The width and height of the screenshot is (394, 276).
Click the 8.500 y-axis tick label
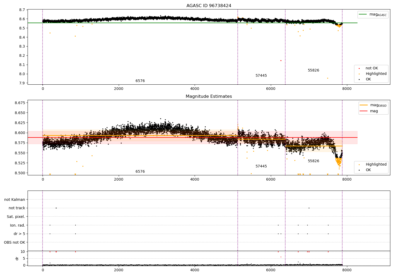pyautogui.click(x=20, y=173)
